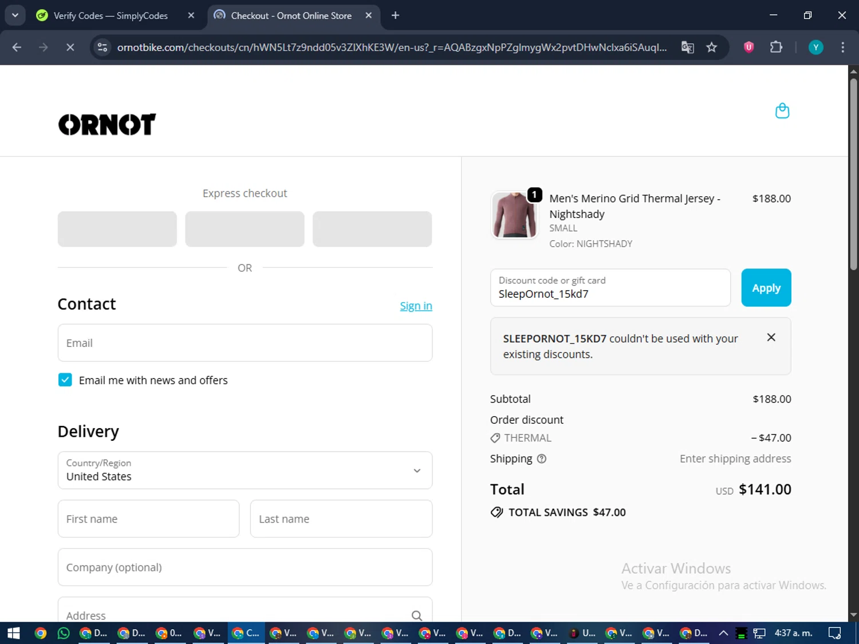This screenshot has height=644, width=859.
Task: Click the Company (optional) field
Action: pyautogui.click(x=245, y=567)
